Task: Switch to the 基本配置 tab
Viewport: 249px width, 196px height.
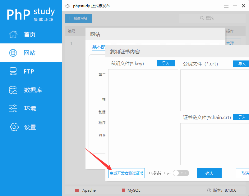Action: point(99,47)
